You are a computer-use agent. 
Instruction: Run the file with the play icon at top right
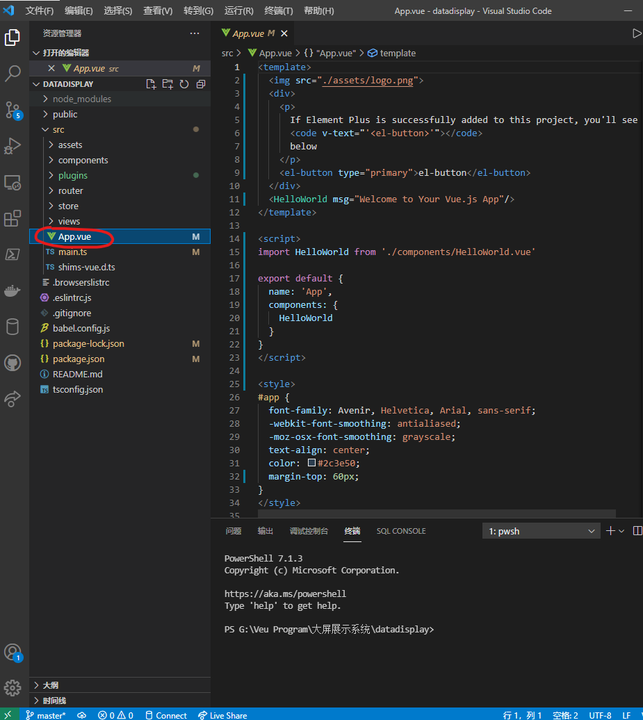click(637, 33)
